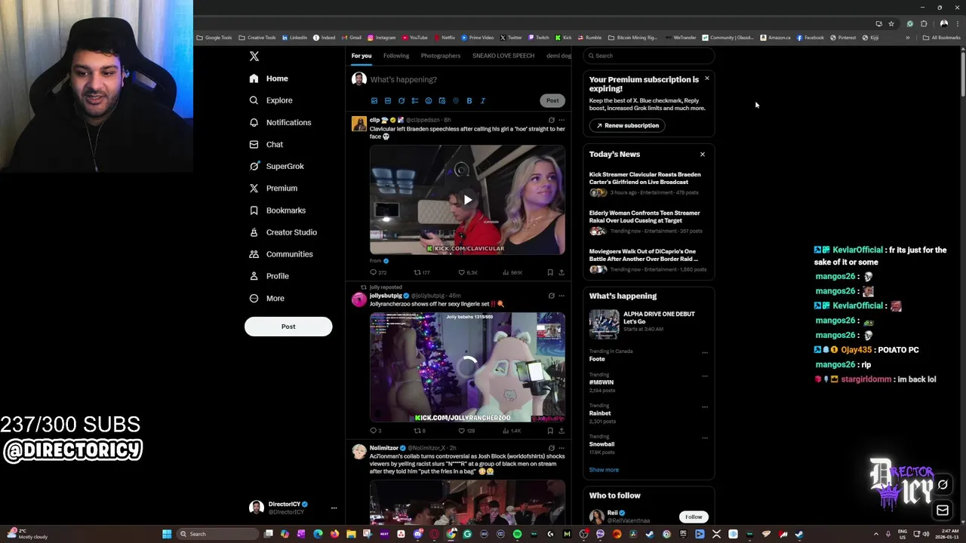The height and width of the screenshot is (543, 966).
Task: Open Explore in the sidebar
Action: tap(271, 100)
